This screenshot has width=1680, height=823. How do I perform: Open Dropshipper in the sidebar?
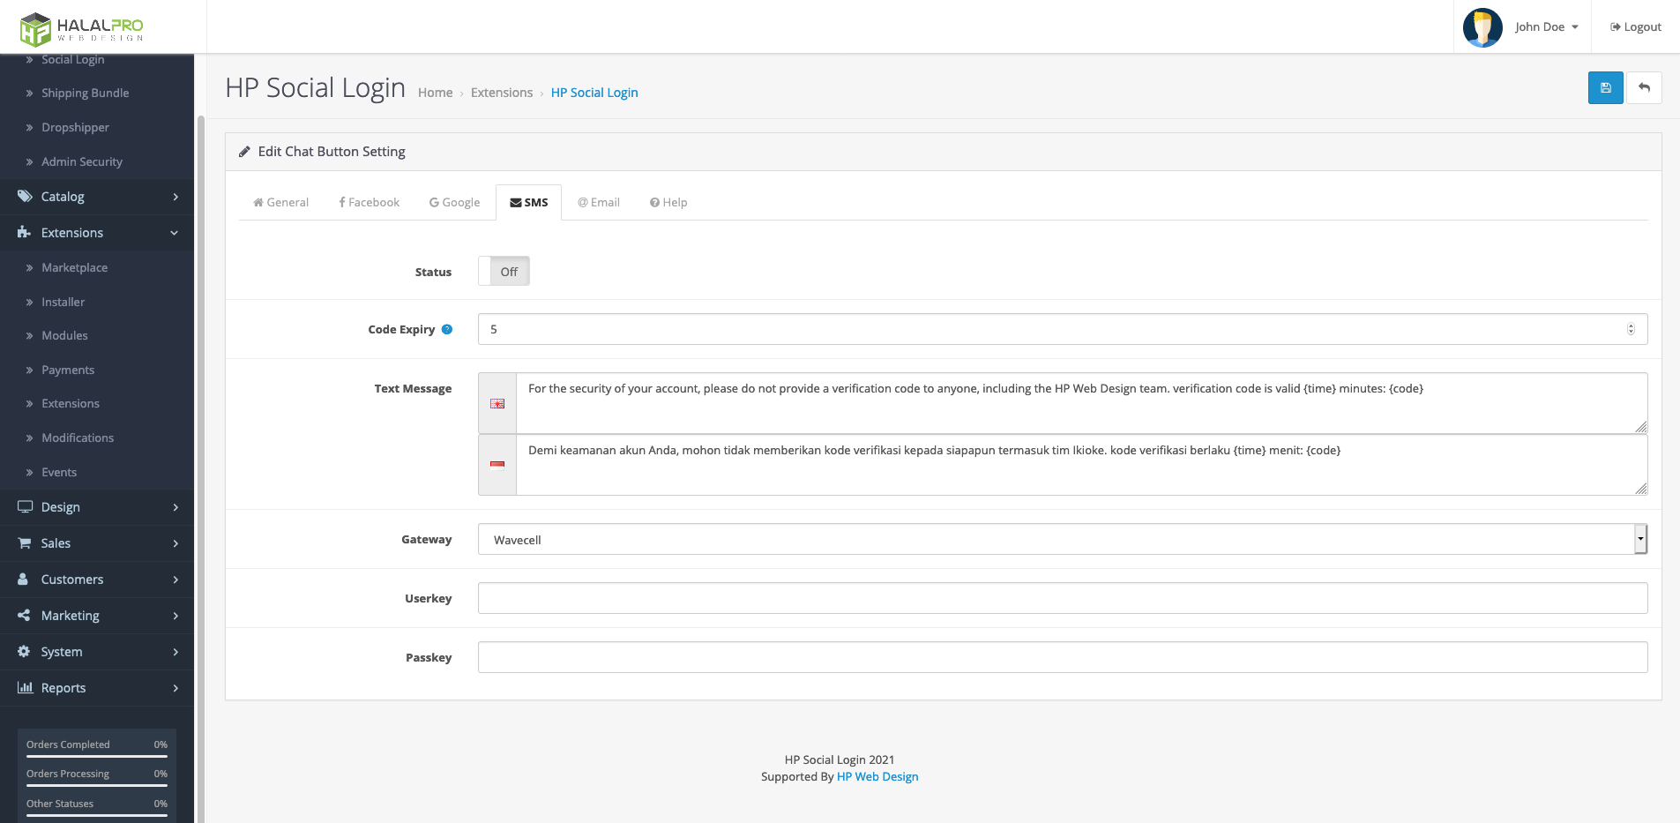click(x=75, y=128)
